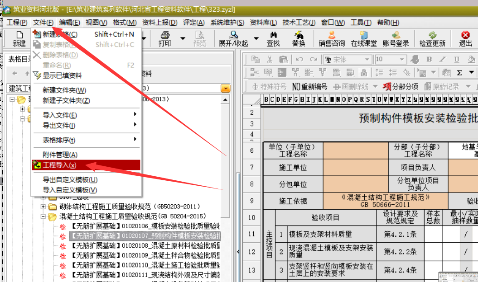The height and width of the screenshot is (282, 478).
Task: Click the paste clipboard icon
Action: [x=284, y=59]
